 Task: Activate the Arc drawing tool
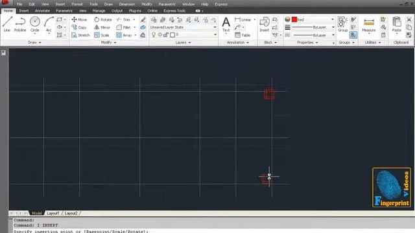(x=49, y=24)
